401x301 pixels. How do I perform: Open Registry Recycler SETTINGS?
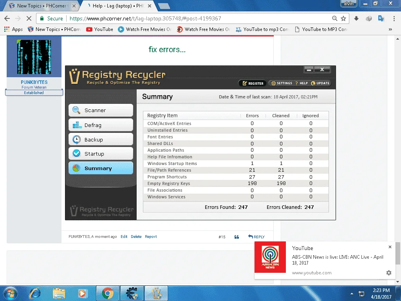(282, 83)
